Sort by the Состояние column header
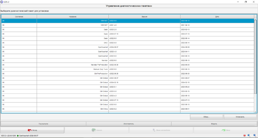This screenshot has width=258, height=138. [19, 17]
